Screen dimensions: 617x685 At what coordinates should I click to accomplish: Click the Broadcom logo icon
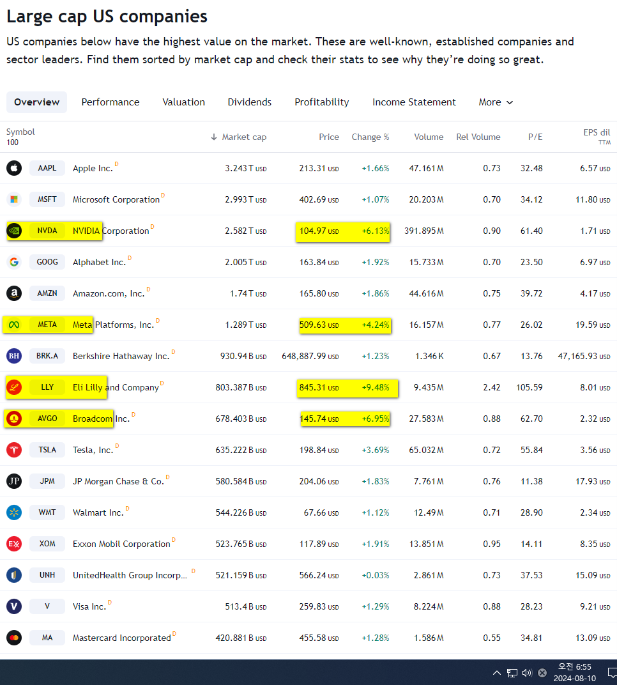tap(14, 419)
